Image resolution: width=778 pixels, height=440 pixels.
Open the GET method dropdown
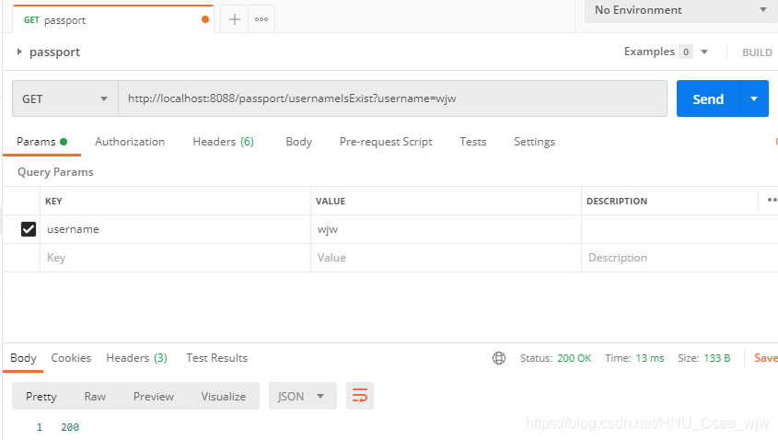coord(64,98)
